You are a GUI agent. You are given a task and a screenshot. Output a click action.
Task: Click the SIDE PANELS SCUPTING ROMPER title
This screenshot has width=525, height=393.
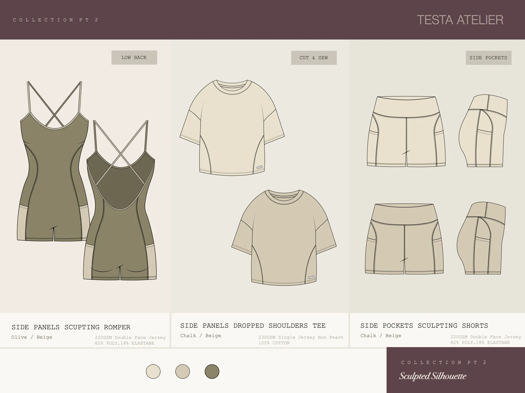tap(71, 327)
